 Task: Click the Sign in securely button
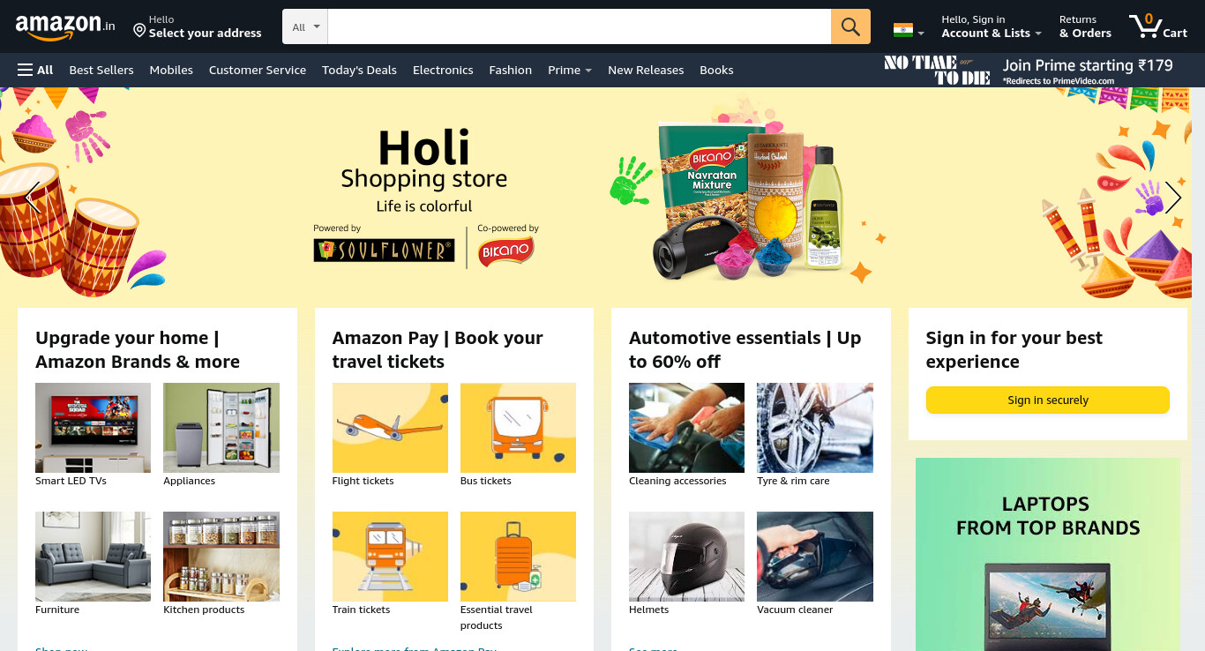(1048, 400)
